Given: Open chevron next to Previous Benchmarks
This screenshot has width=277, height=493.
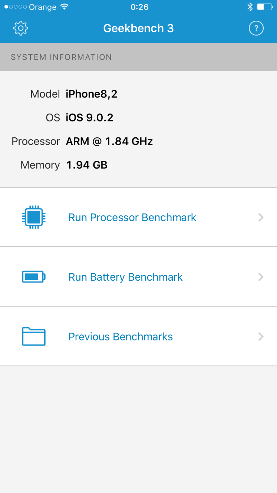Looking at the screenshot, I should coord(261,336).
